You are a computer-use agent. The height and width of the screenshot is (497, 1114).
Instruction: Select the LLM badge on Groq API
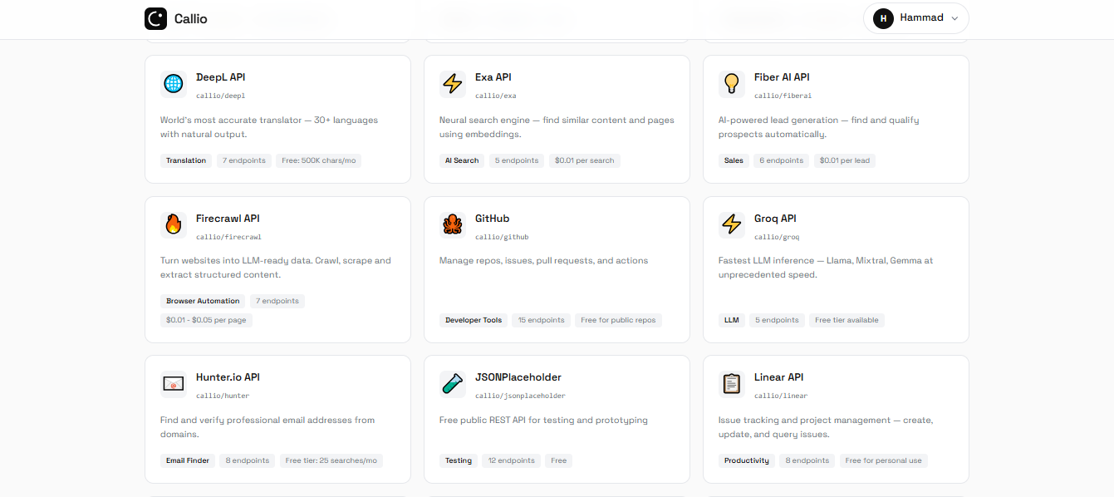click(x=731, y=320)
